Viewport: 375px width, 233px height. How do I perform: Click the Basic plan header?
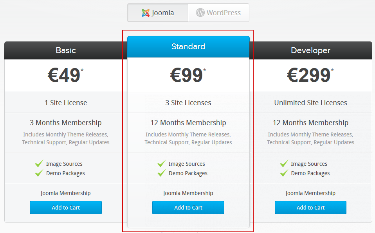tap(66, 50)
